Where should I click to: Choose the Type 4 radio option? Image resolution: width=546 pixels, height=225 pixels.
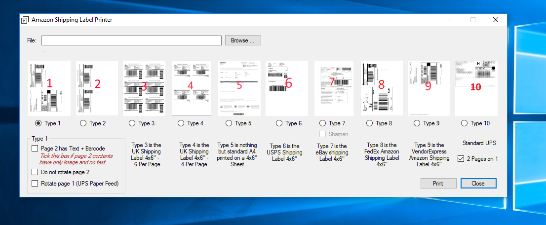[181, 123]
